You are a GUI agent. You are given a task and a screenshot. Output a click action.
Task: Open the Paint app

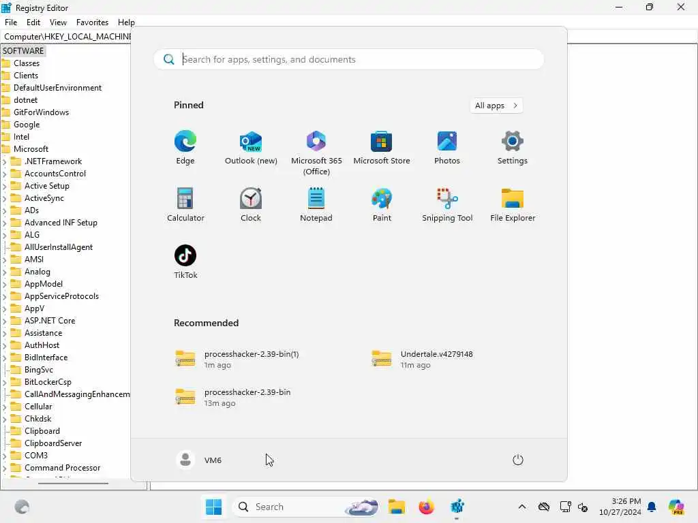coord(382,204)
